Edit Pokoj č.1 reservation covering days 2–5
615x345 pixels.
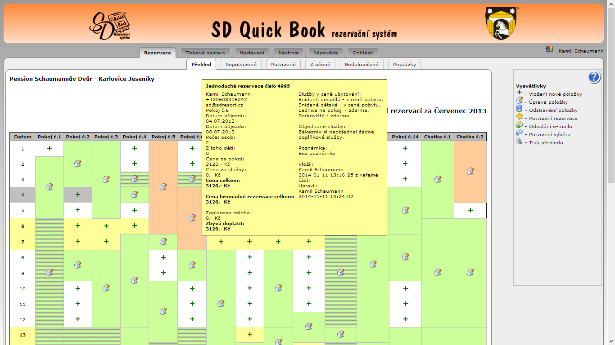(50, 186)
